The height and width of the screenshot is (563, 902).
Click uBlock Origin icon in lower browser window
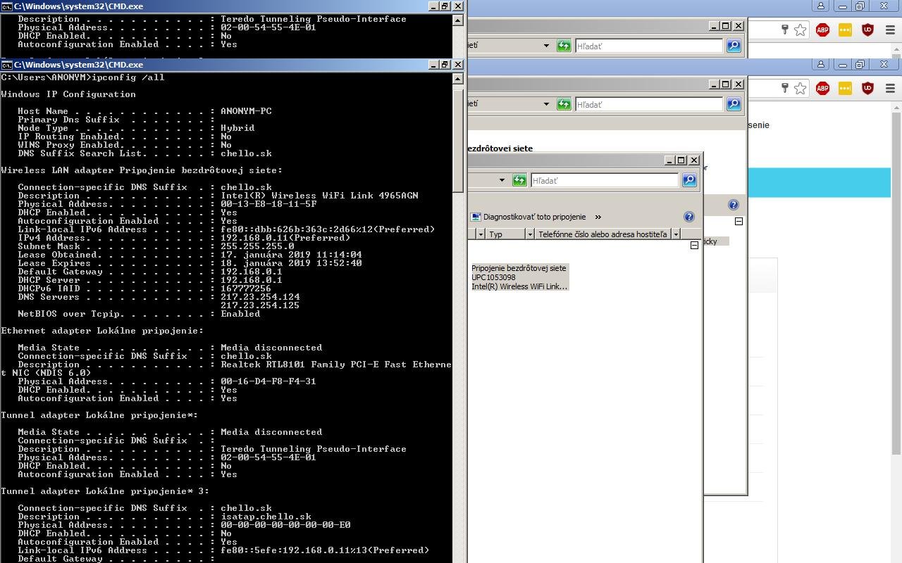868,88
